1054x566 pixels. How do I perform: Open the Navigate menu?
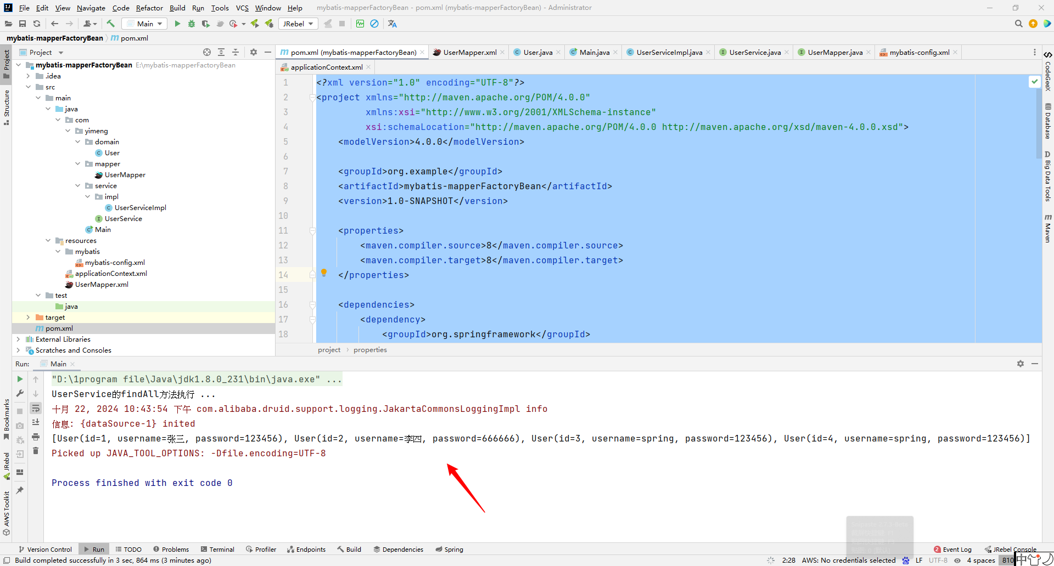pyautogui.click(x=91, y=8)
